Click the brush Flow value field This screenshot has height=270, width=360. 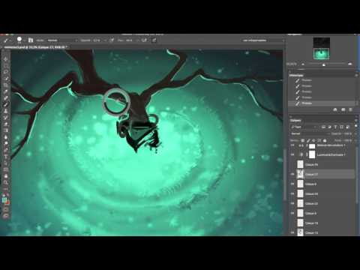coord(130,40)
